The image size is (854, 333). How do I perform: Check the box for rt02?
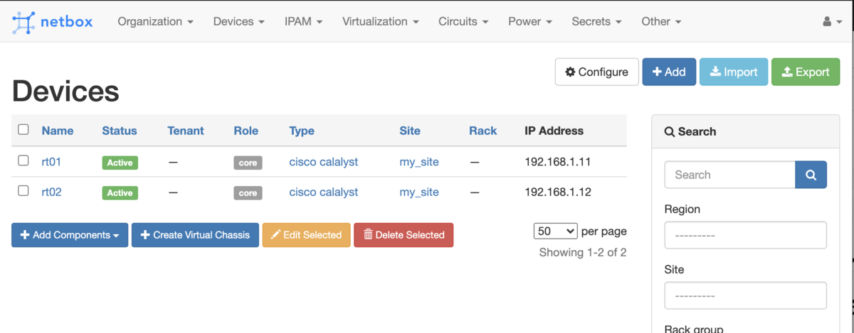click(23, 191)
